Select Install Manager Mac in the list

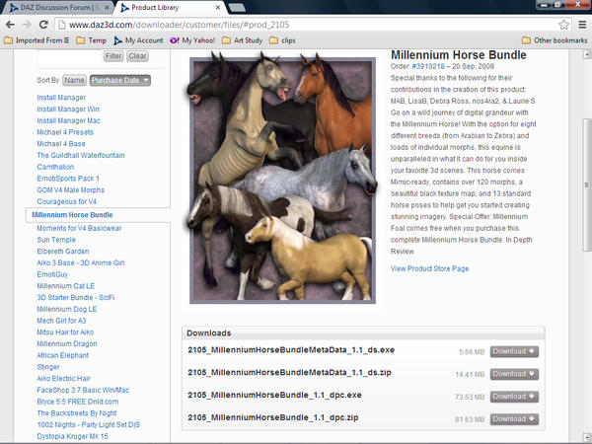[68, 120]
